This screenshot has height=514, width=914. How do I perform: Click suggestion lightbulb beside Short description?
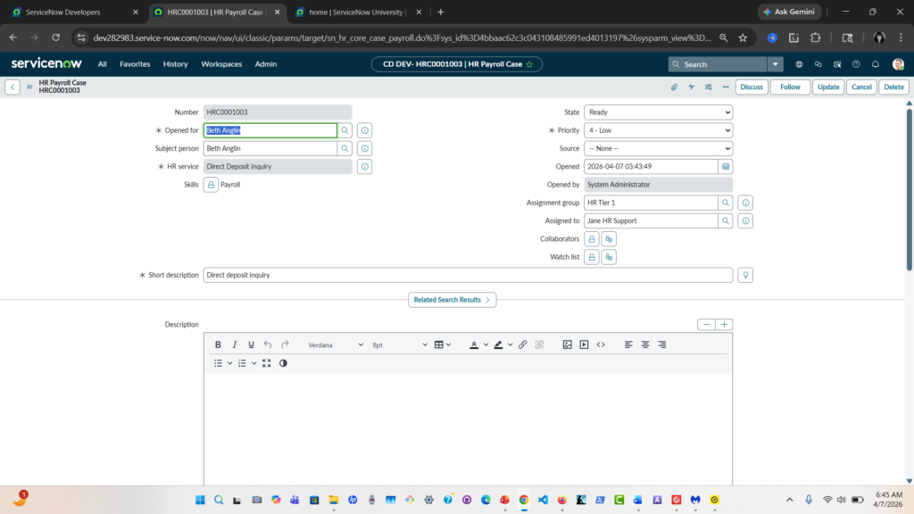click(745, 275)
